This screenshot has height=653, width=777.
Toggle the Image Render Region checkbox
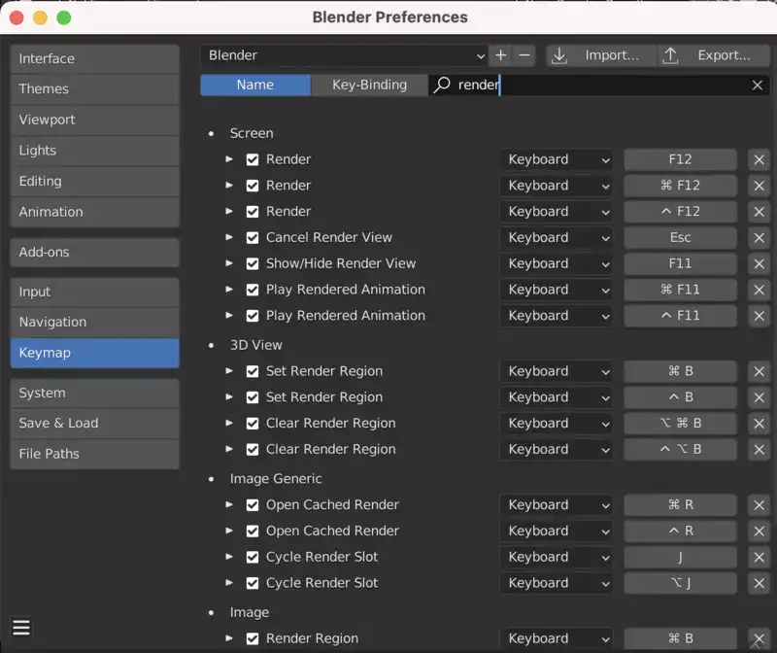pos(253,638)
